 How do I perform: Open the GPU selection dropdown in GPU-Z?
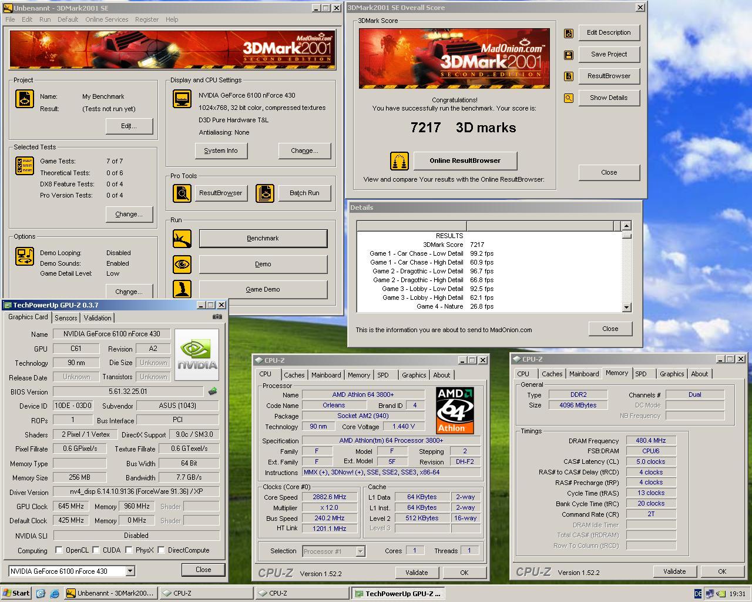130,571
